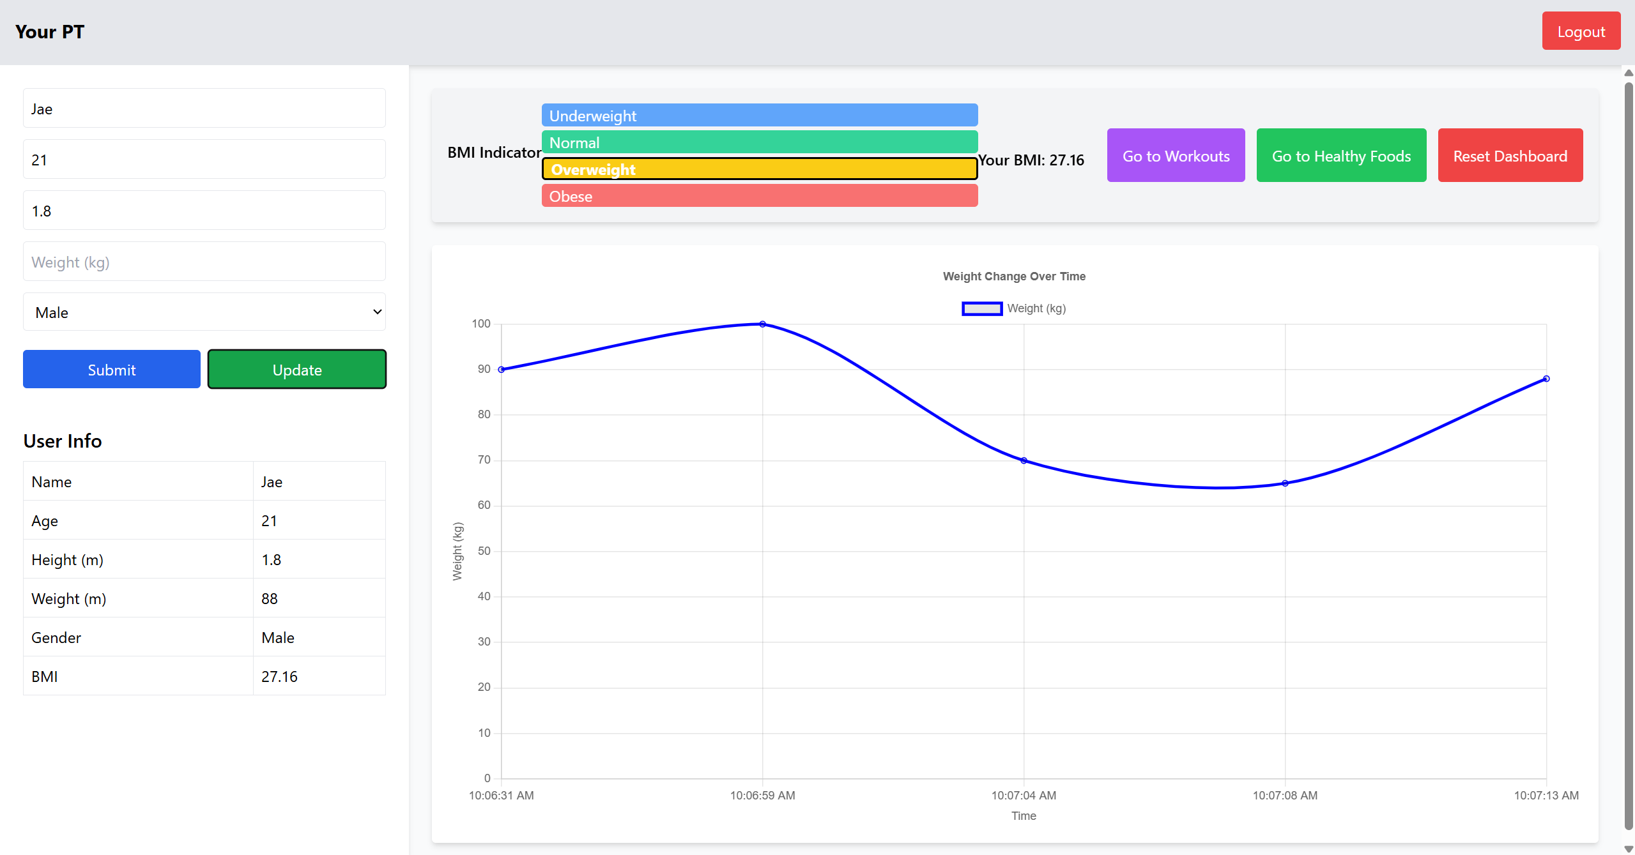Click the height field showing 1.8
1635x855 pixels.
[204, 211]
